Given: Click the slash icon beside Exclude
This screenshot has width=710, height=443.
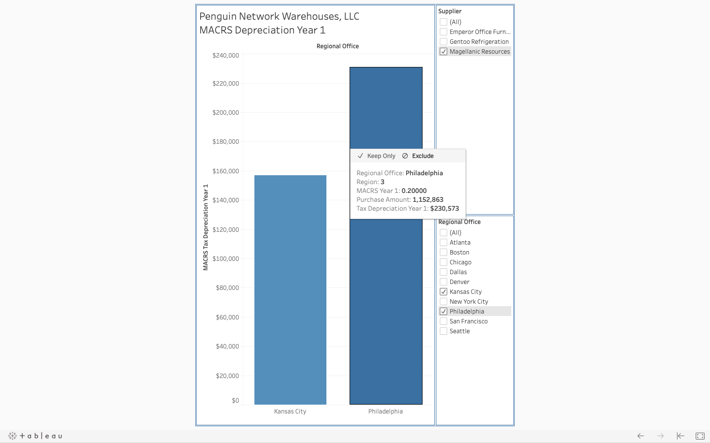Looking at the screenshot, I should tap(405, 156).
